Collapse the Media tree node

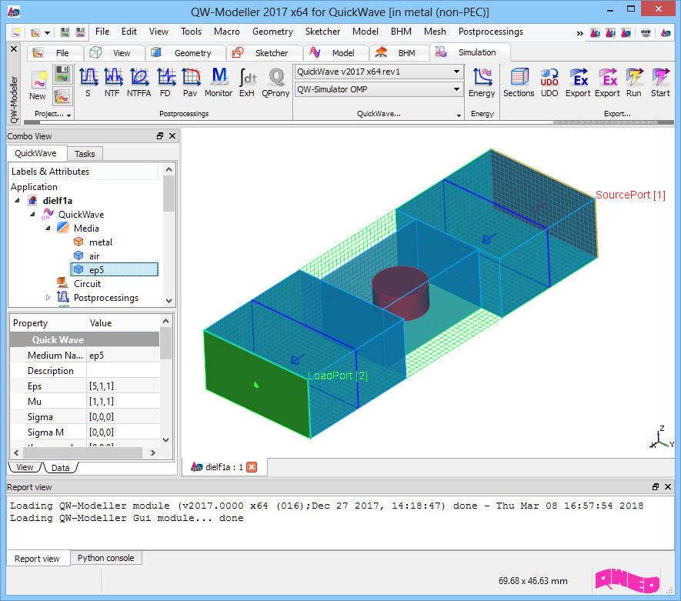(x=48, y=229)
